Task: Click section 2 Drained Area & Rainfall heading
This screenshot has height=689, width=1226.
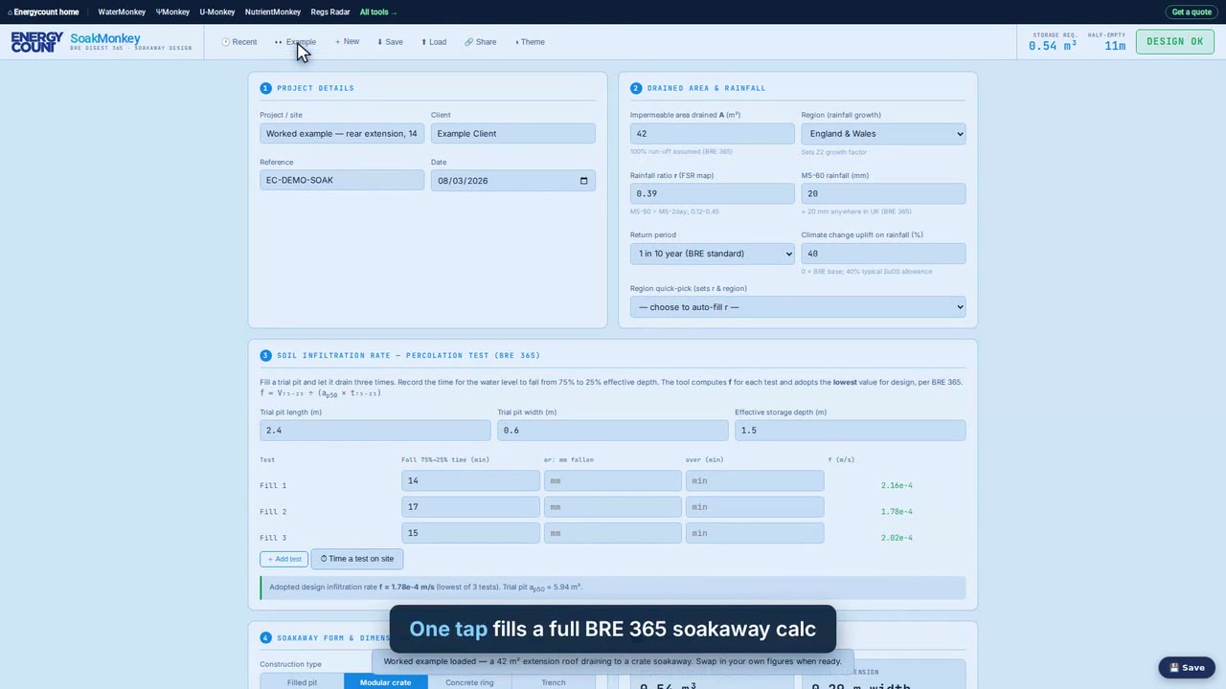Action: click(x=706, y=88)
